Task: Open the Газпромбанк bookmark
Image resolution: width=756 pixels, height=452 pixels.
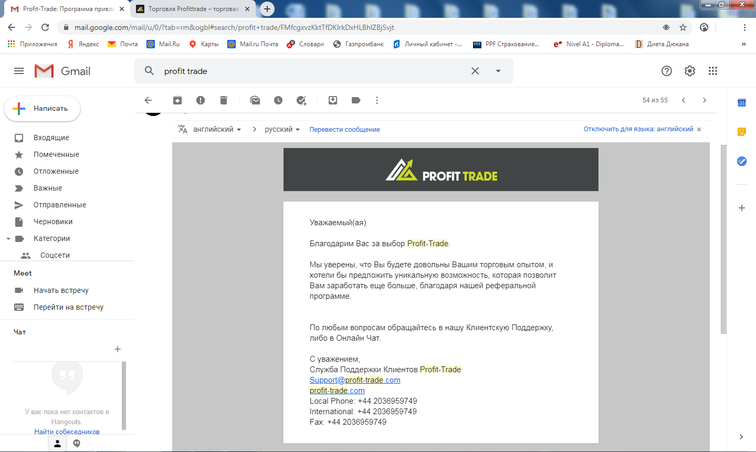Action: tap(359, 44)
